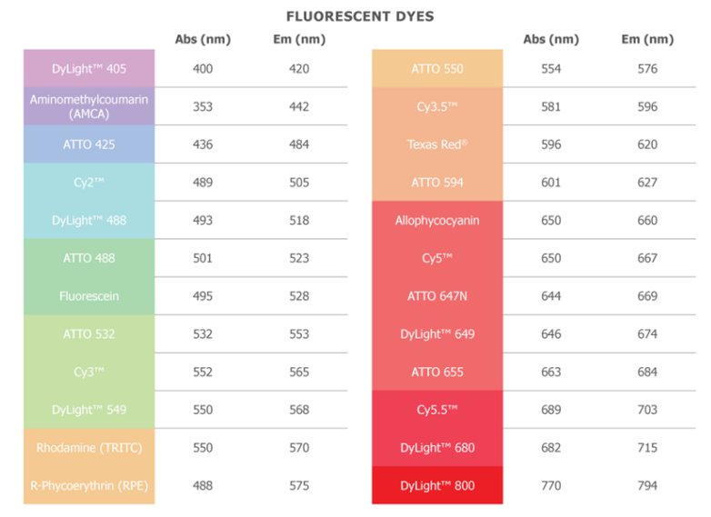The height and width of the screenshot is (517, 711).
Task: Click the Fluorescein green cell
Action: pos(89,296)
